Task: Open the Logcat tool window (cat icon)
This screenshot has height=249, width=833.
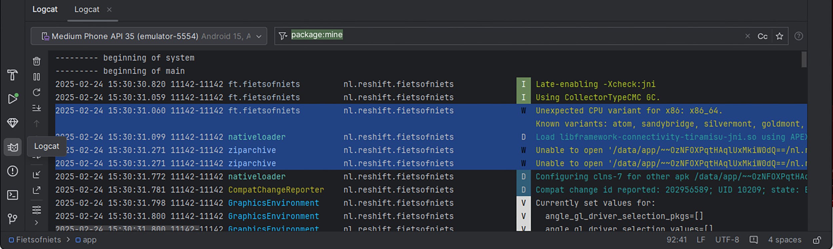Action: (12, 147)
